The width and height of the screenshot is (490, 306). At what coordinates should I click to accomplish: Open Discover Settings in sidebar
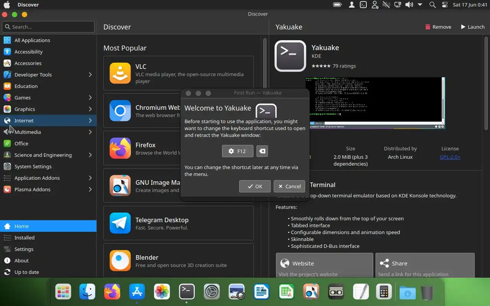[48, 249]
